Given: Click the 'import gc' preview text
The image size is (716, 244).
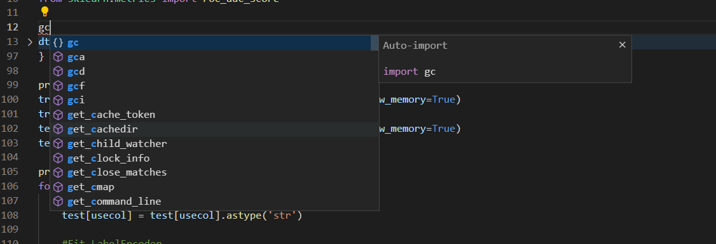Looking at the screenshot, I should click(x=410, y=72).
